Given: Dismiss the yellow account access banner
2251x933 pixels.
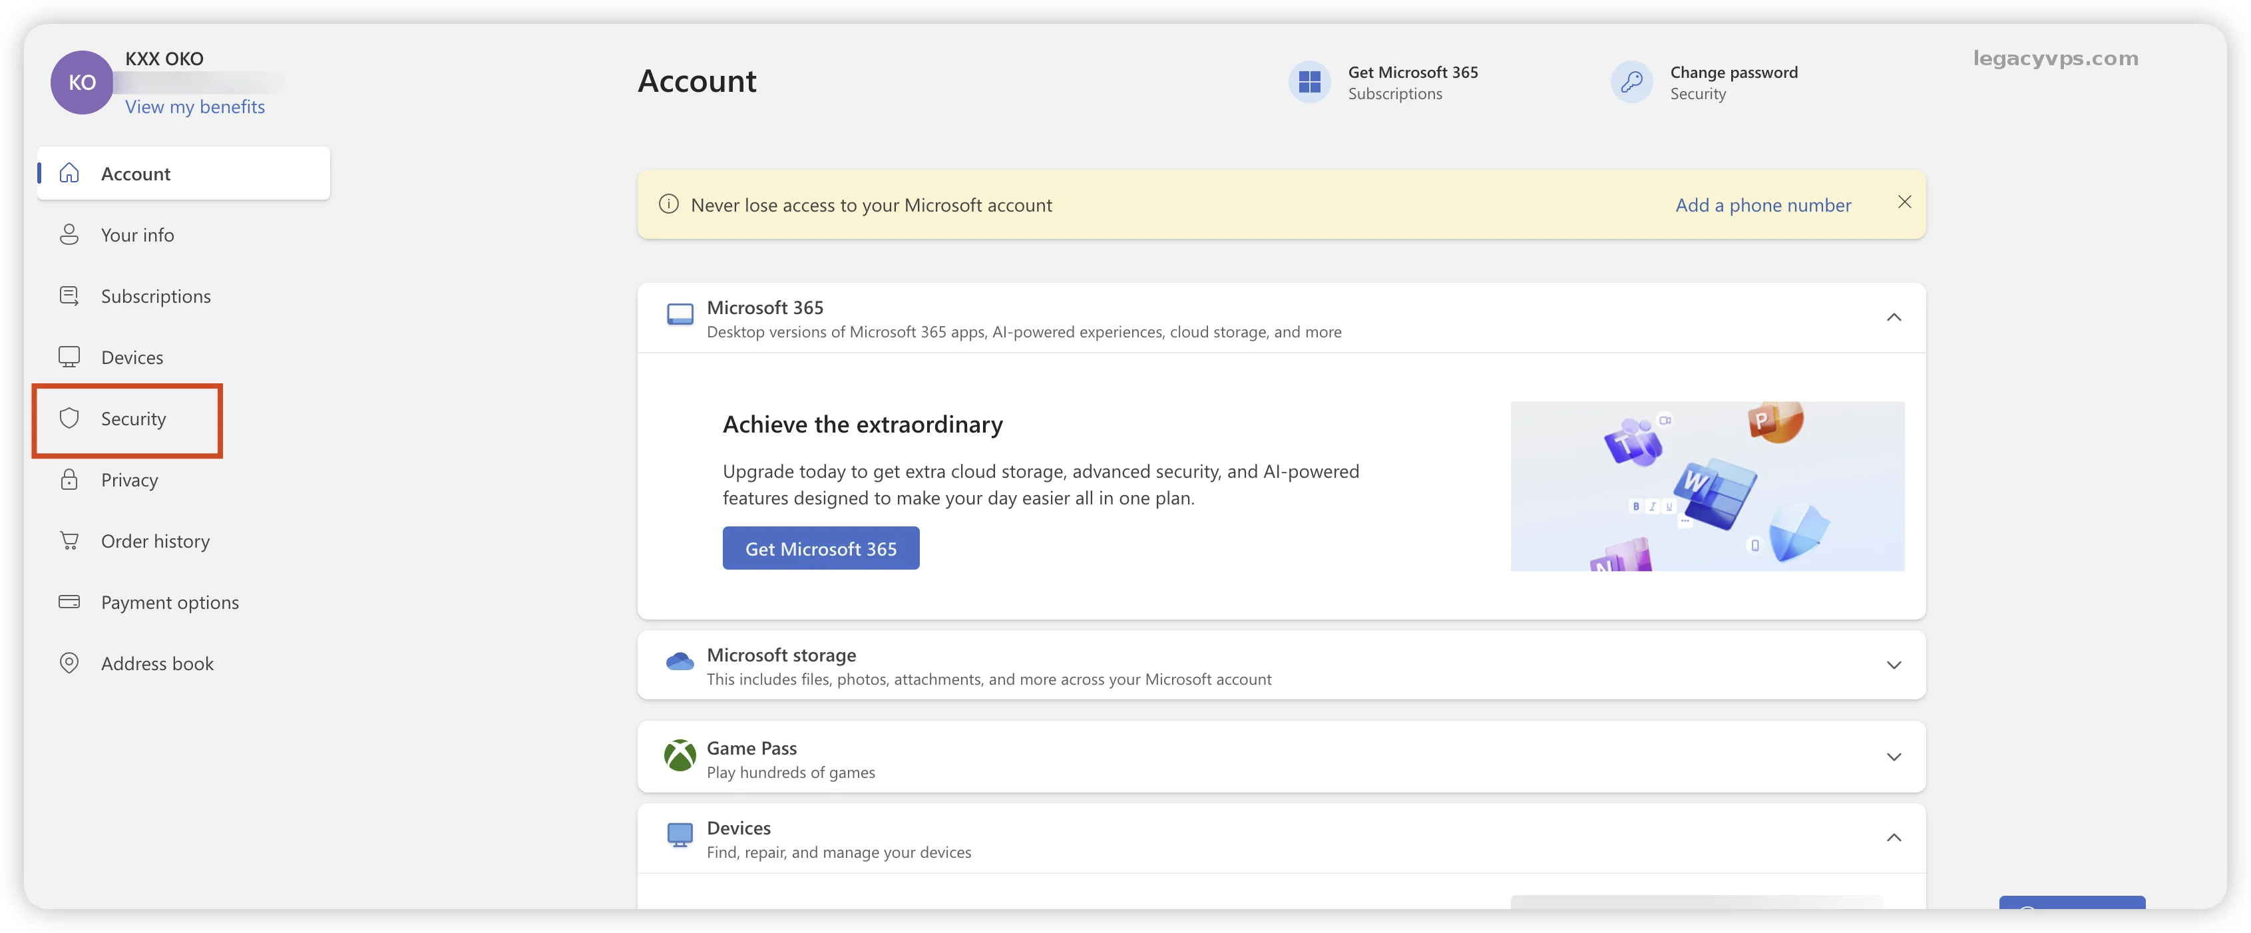Looking at the screenshot, I should click(x=1904, y=202).
